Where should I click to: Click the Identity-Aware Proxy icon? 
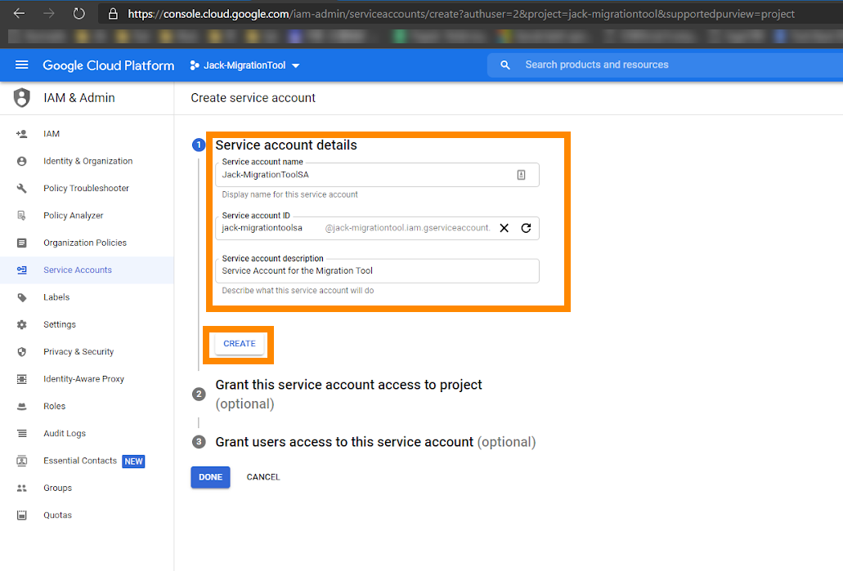(x=21, y=379)
